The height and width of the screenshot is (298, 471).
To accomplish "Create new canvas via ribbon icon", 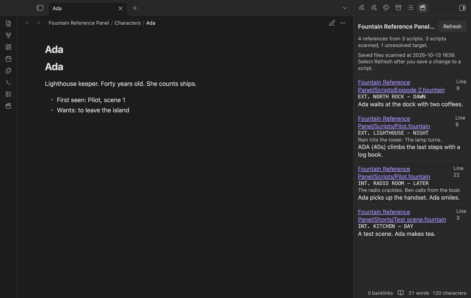I will point(8,47).
